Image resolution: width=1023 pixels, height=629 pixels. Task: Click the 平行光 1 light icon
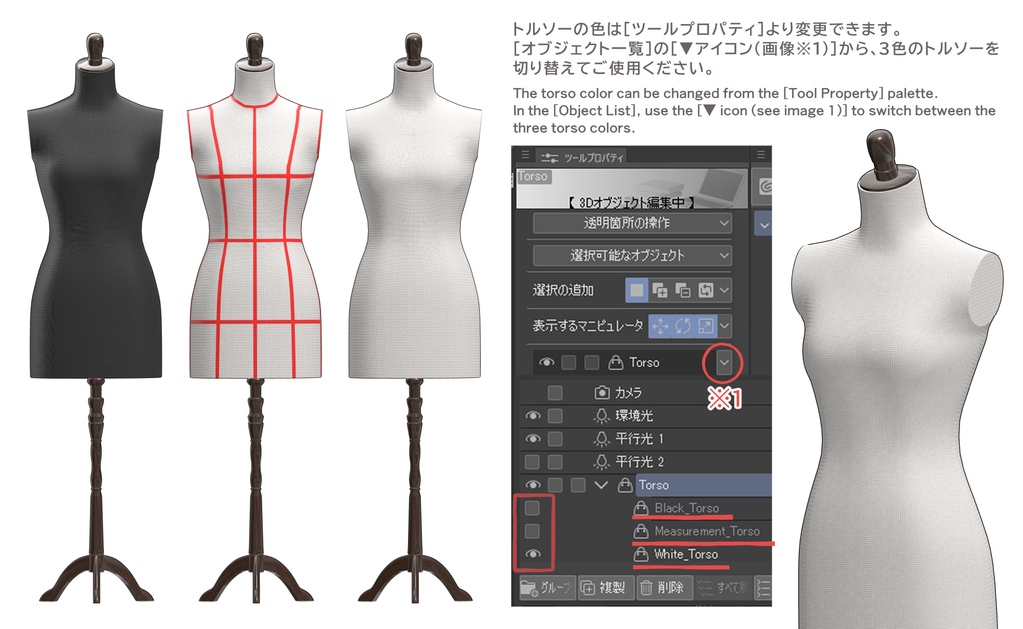tap(602, 438)
